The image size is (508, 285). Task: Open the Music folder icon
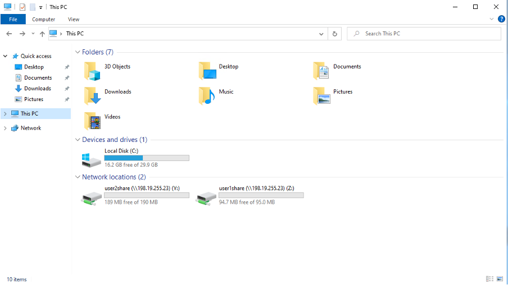207,96
